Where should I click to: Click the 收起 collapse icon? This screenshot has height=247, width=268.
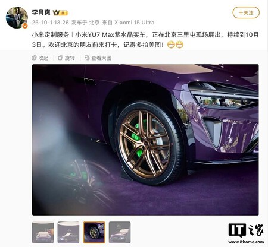tap(34, 58)
